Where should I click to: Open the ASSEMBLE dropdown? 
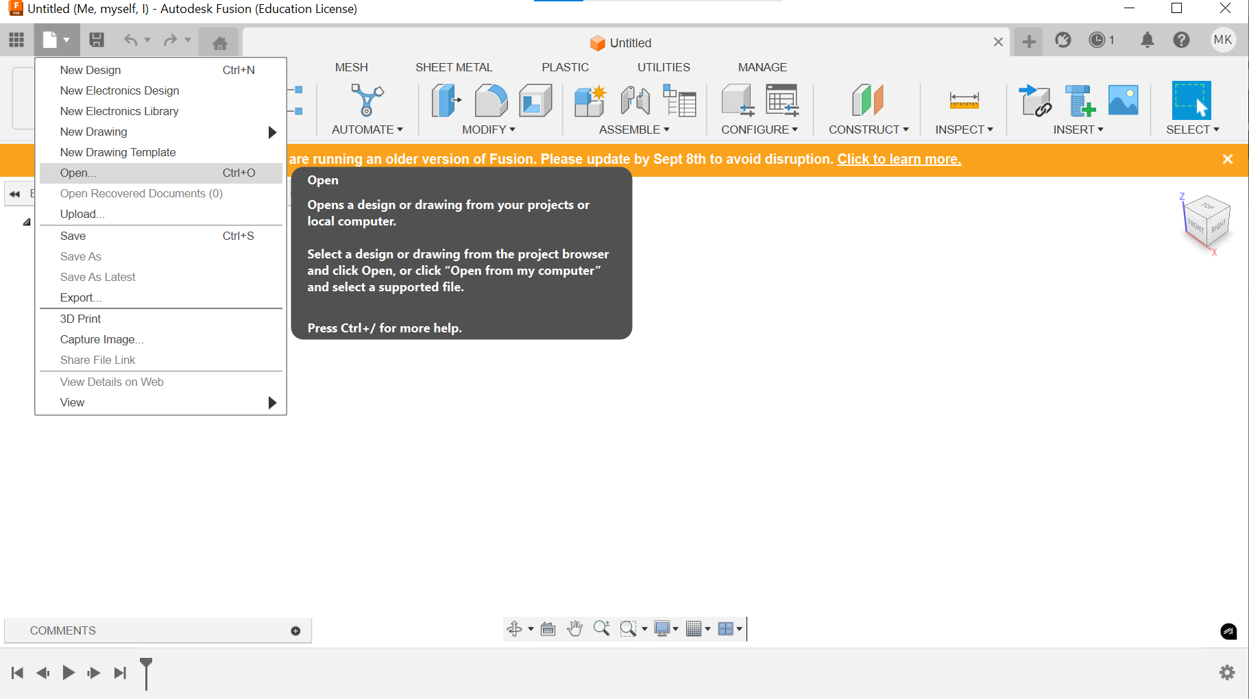(x=634, y=130)
